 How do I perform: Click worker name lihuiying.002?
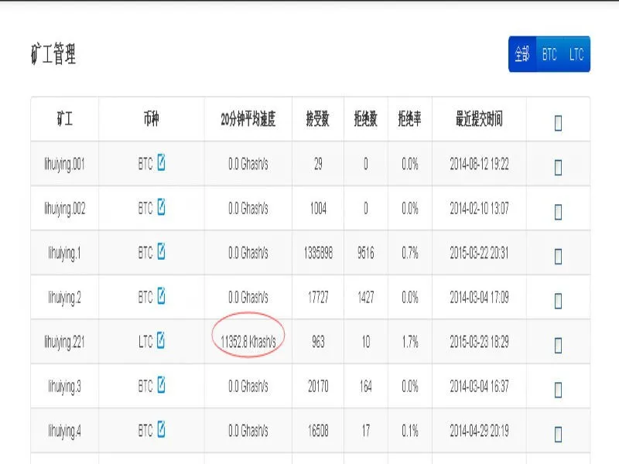pos(65,208)
